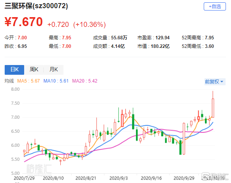231x183 pixels.
Task: Click the 格隆汇 watermark in chart
Action: coord(39,169)
